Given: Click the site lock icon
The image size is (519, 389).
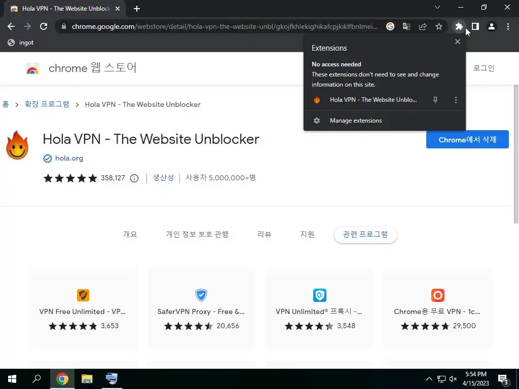Looking at the screenshot, I should [x=64, y=26].
